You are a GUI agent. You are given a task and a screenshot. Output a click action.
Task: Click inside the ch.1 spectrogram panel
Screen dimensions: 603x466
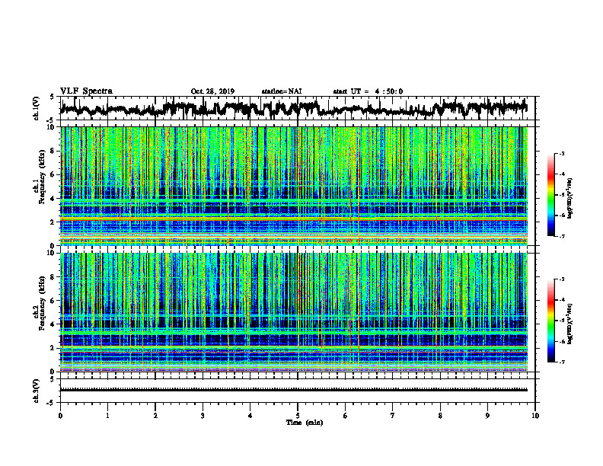294,186
